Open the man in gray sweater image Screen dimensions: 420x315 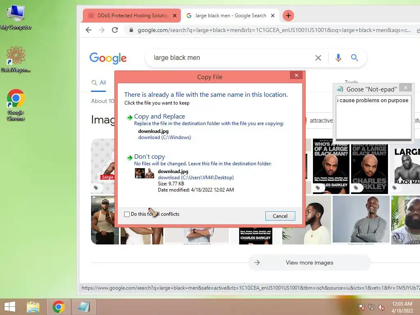tap(361, 219)
